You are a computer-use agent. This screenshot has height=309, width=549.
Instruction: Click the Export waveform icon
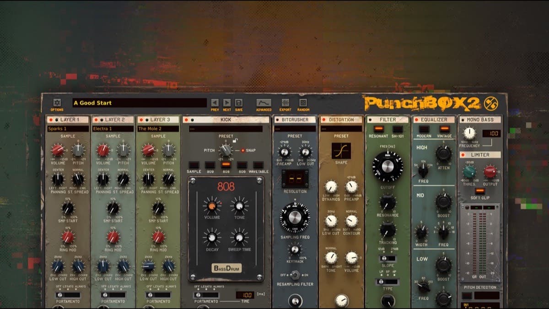(285, 103)
